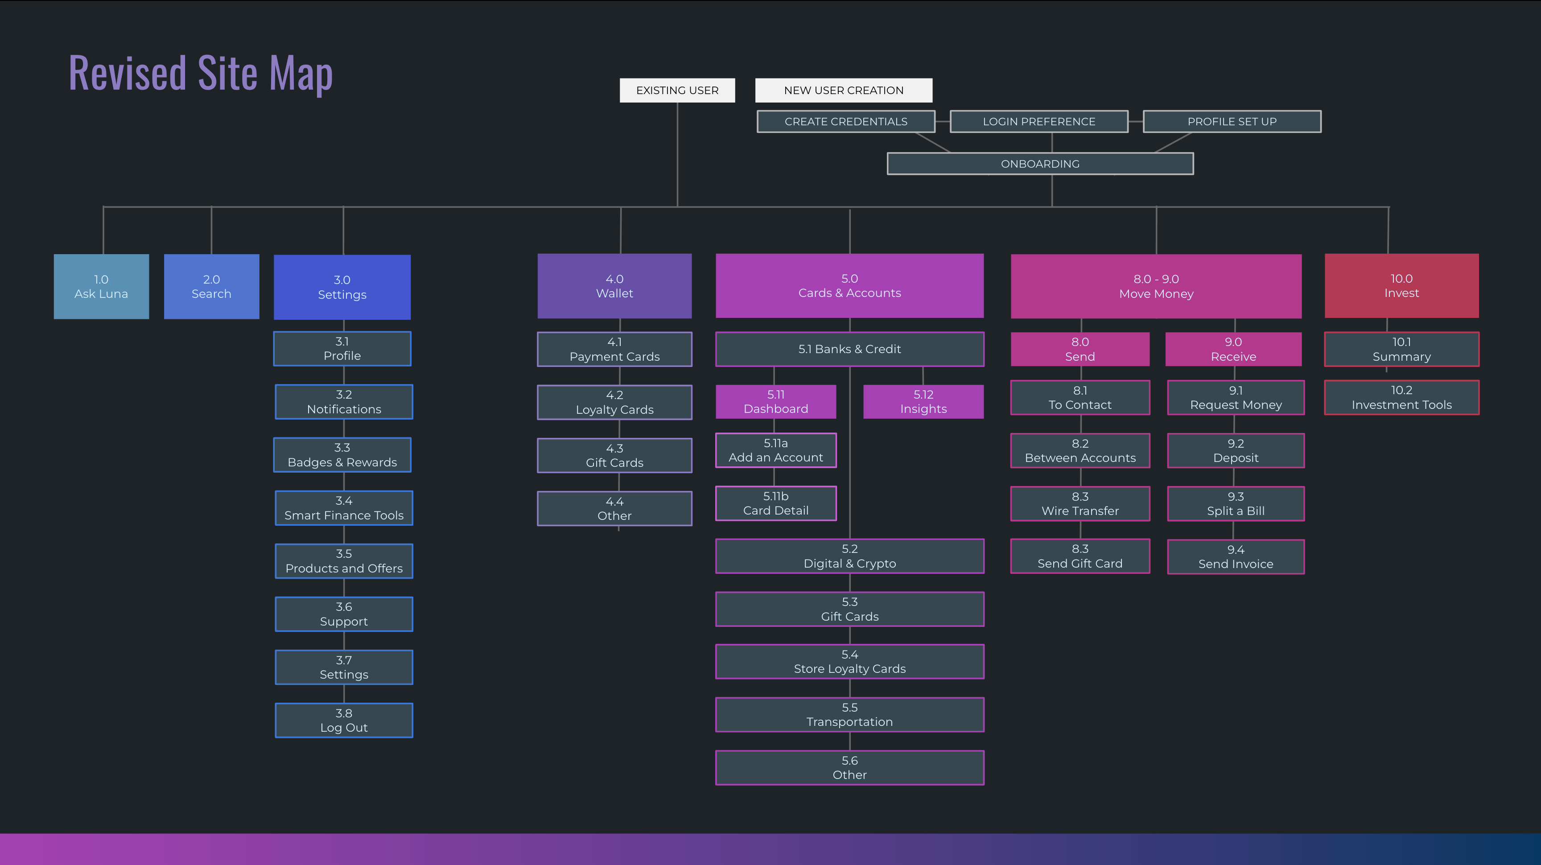1541x865 pixels.
Task: Select the 10.0 Invest box
Action: click(x=1401, y=286)
